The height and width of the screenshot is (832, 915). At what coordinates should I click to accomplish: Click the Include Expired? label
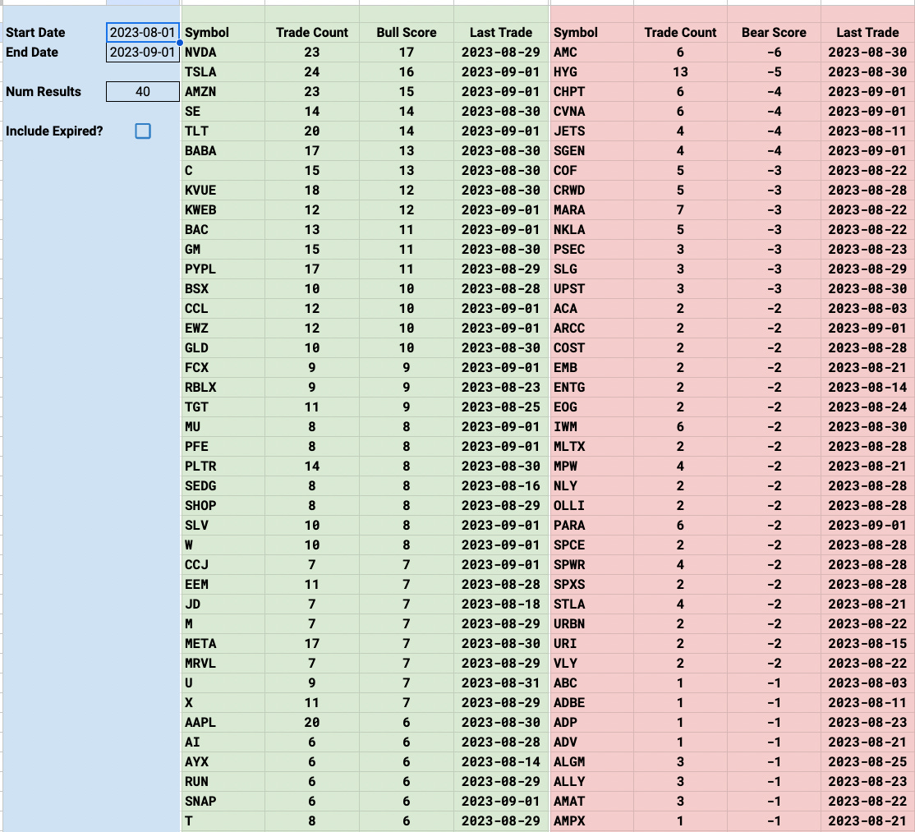coord(54,131)
